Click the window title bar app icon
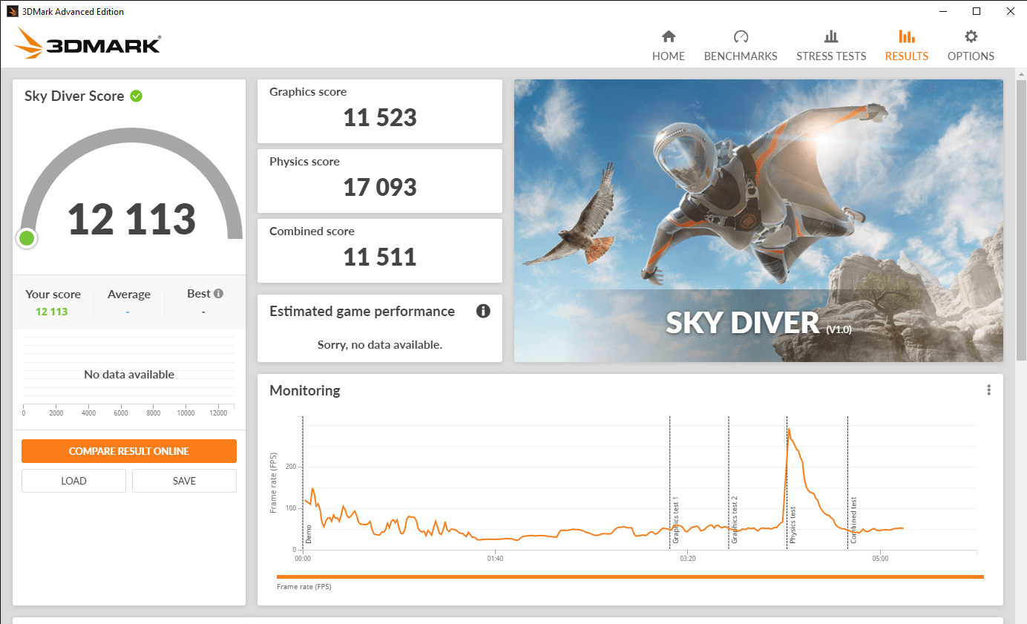This screenshot has height=624, width=1027. point(12,11)
